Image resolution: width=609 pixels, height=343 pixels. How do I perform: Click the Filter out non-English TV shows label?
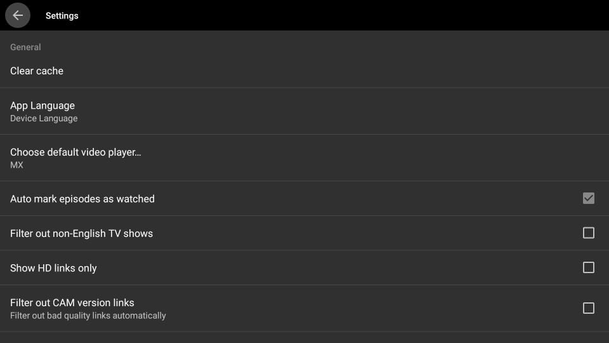[x=81, y=234]
